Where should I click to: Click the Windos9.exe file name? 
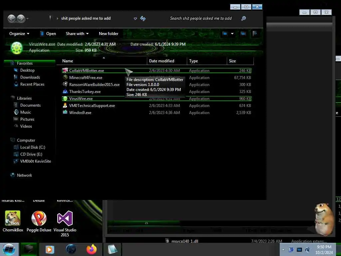click(80, 113)
